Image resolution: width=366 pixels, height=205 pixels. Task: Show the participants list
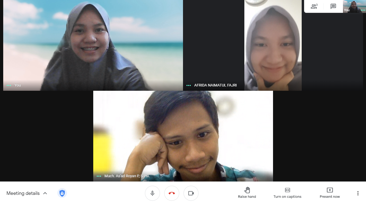pos(314,6)
